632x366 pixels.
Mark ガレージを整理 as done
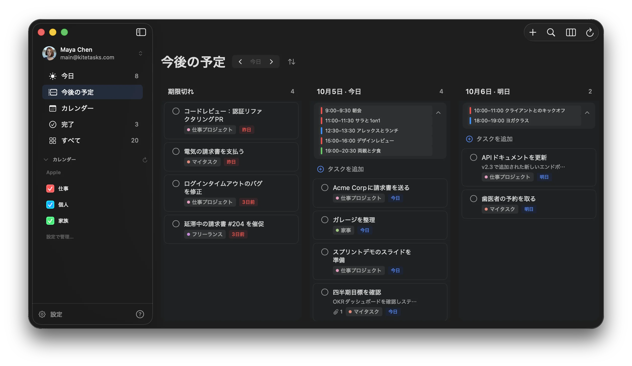325,220
